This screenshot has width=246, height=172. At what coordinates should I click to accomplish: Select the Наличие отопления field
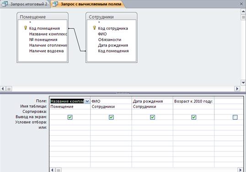[48, 45]
